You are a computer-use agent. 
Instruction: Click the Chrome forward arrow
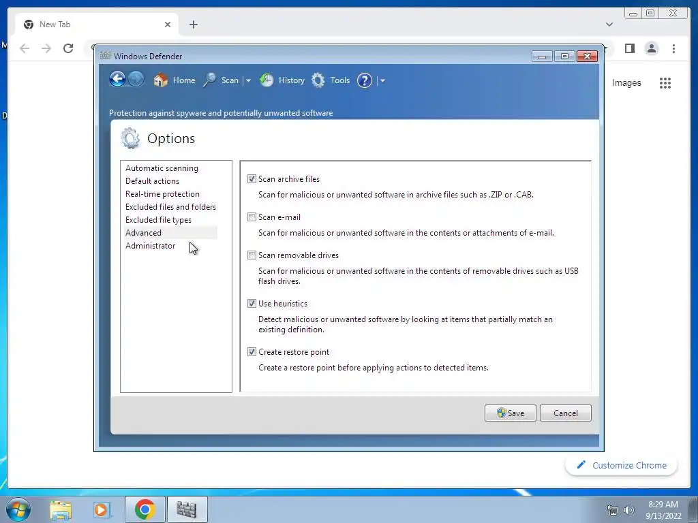click(46, 48)
